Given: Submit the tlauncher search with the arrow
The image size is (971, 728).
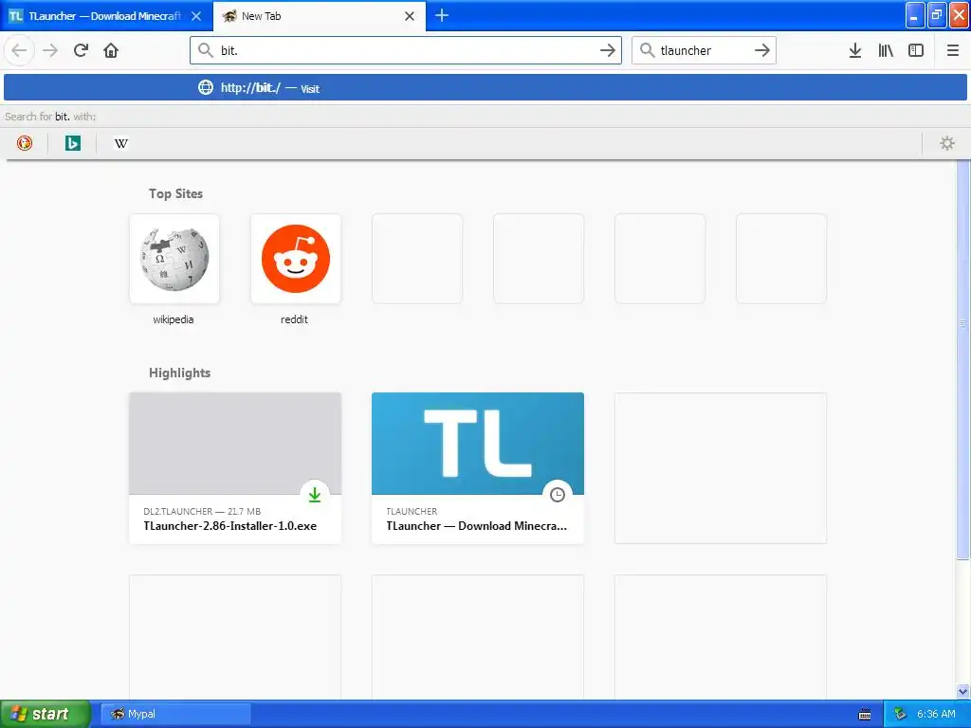Looking at the screenshot, I should tap(762, 50).
